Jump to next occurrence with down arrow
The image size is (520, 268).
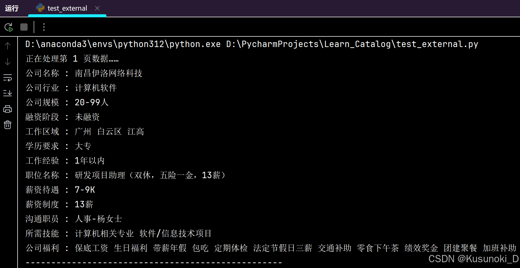click(7, 62)
